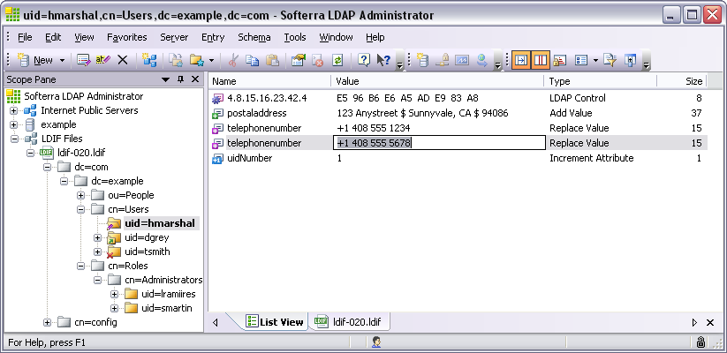Sort by the Size column header
The image size is (727, 353).
click(682, 81)
